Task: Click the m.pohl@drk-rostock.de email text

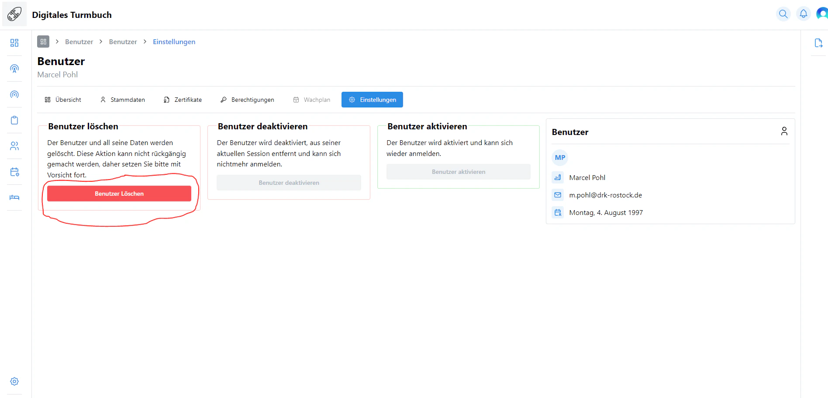Action: [x=605, y=195]
